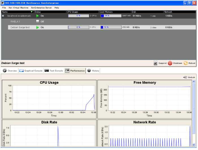Click the performance panel scroll up arrow
Image resolution: width=198 pixels, height=150 pixels.
pyautogui.click(x=194, y=82)
